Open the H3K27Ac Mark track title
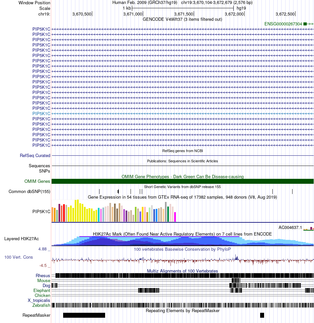Screen dimensions: 314x323 (x=182, y=234)
